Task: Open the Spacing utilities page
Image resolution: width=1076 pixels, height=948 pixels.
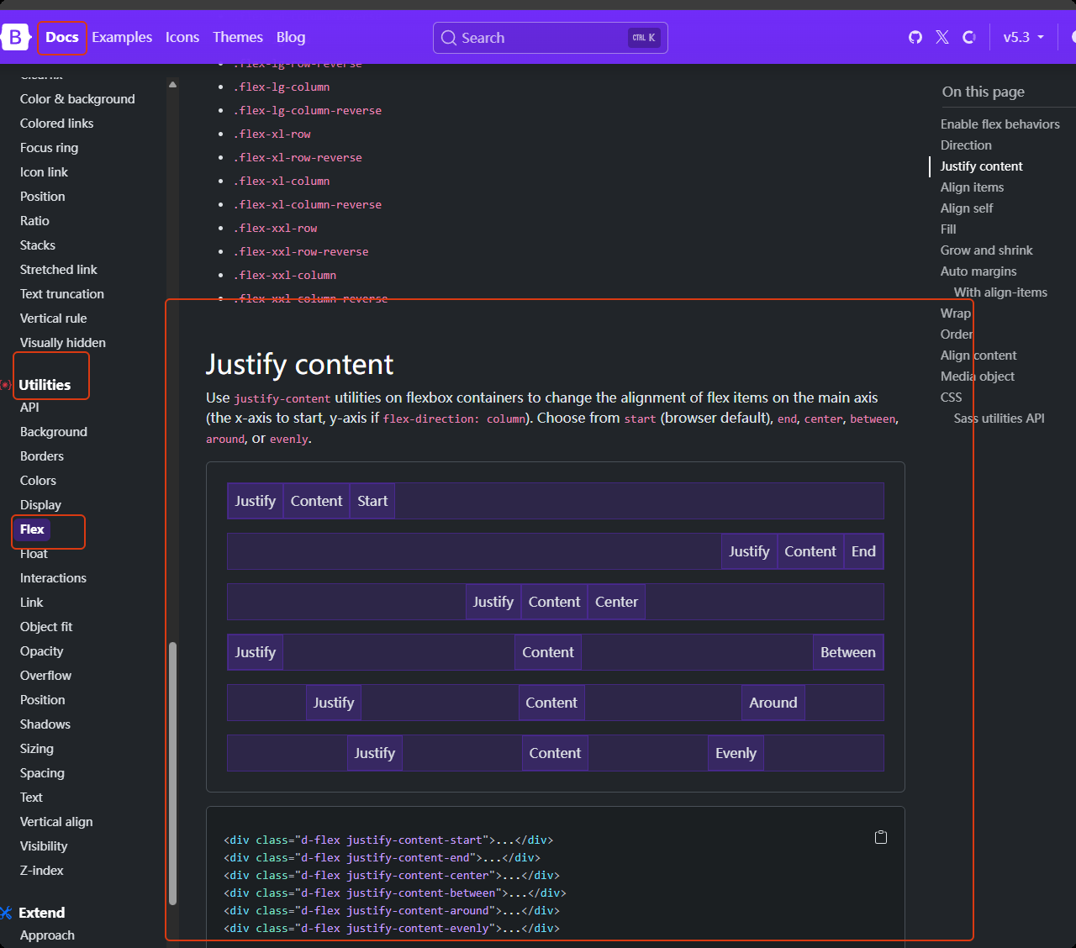Action: coord(42,773)
